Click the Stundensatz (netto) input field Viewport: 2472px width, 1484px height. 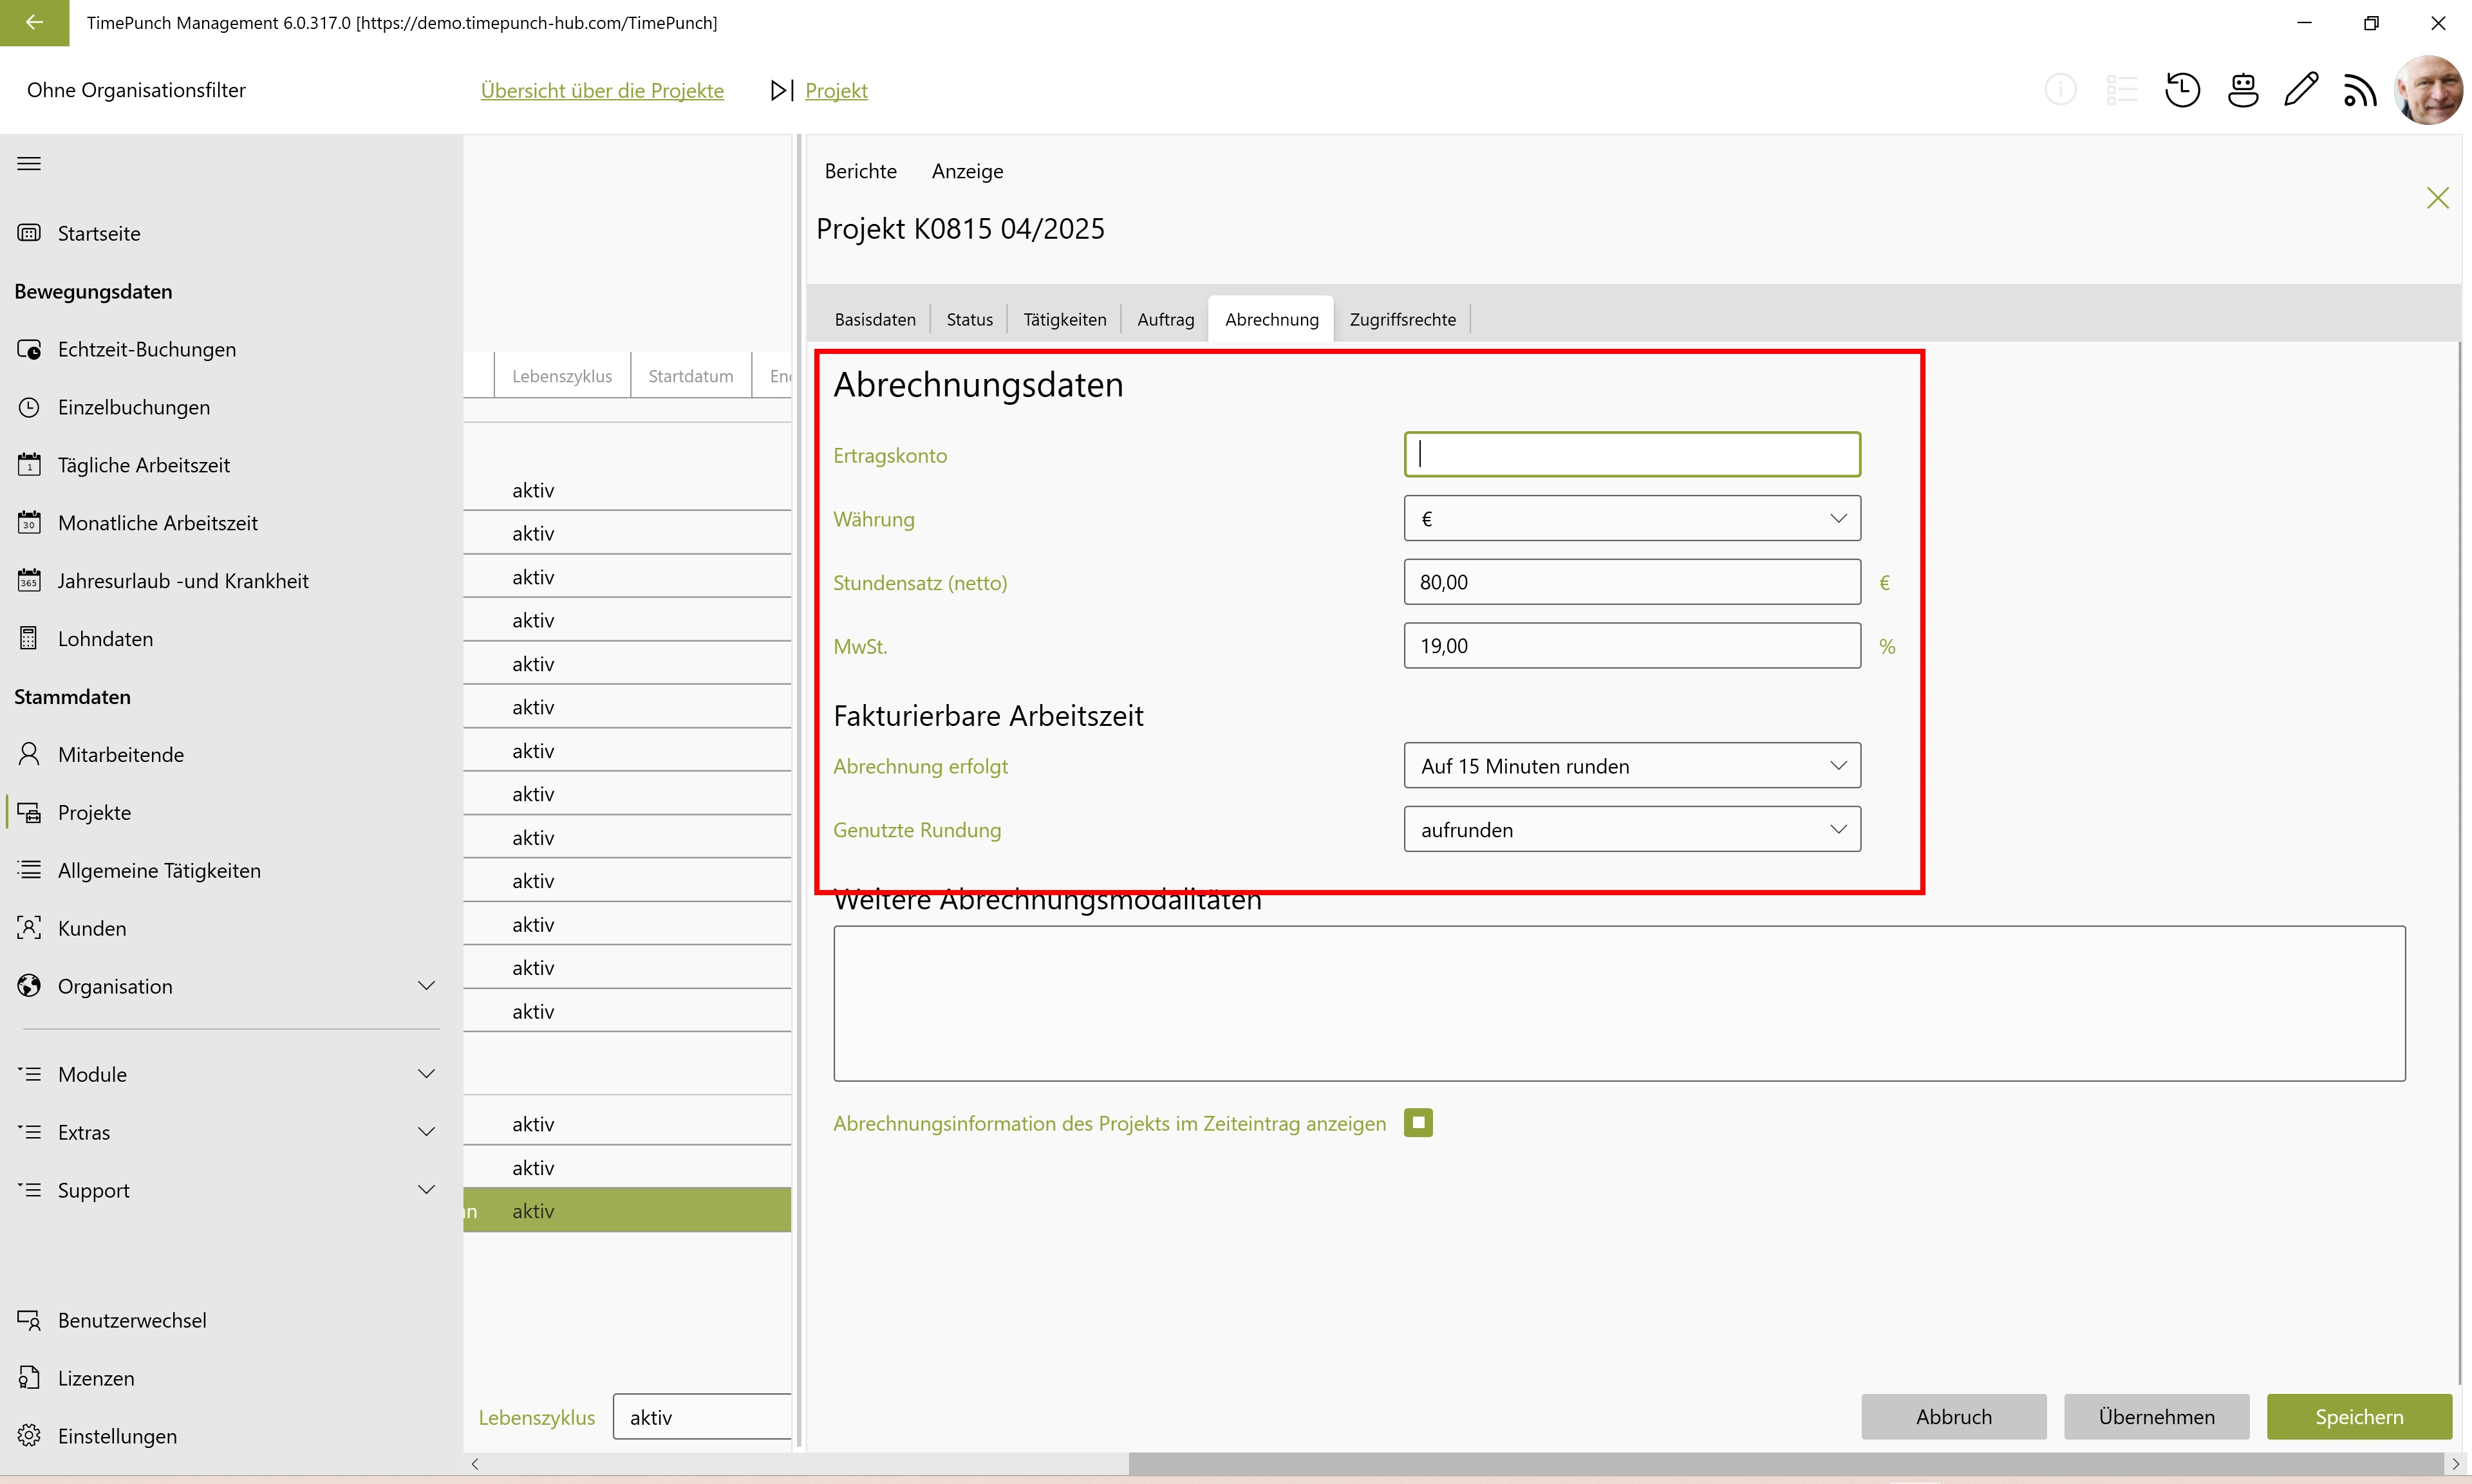1631,582
